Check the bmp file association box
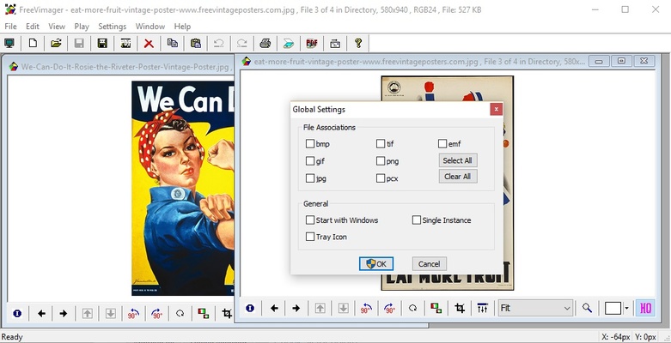The height and width of the screenshot is (343, 671). click(310, 144)
